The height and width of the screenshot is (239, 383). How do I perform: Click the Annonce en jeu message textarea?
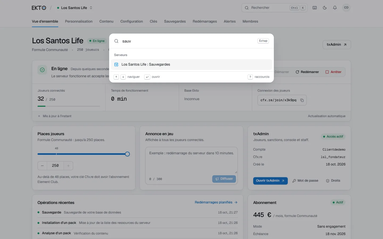click(x=191, y=160)
